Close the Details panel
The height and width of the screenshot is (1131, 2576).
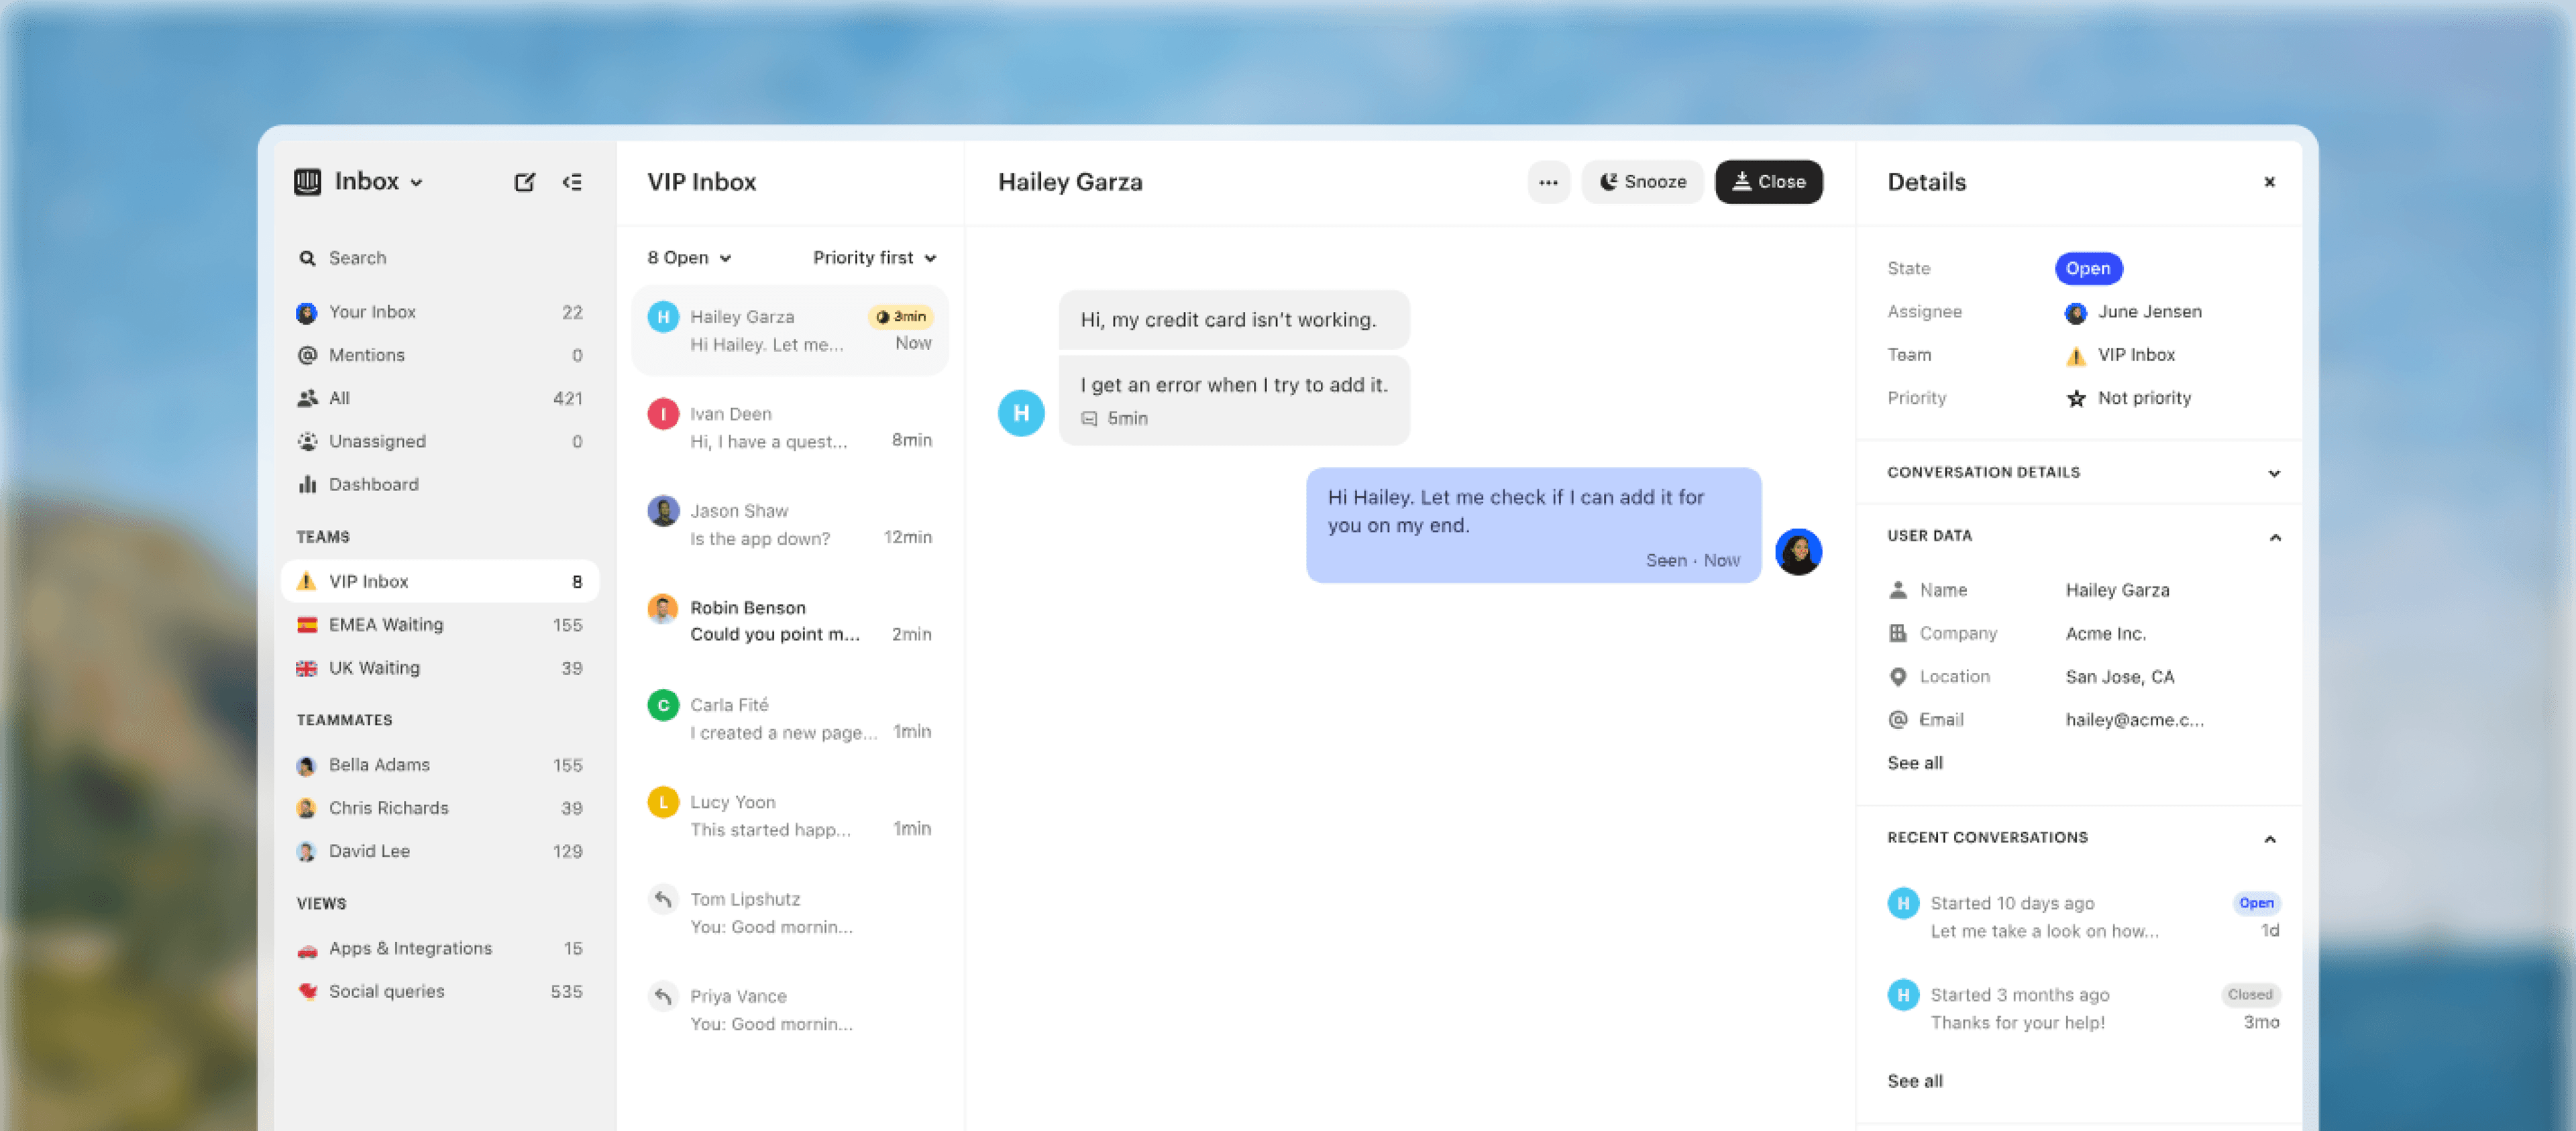click(x=2269, y=181)
